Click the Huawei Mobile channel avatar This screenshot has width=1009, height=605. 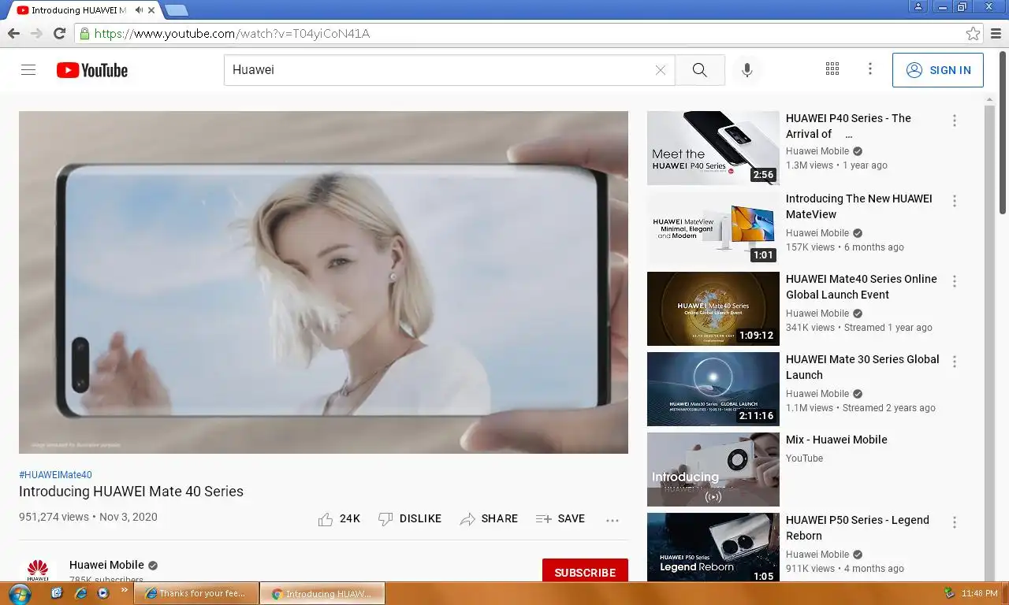(x=38, y=570)
